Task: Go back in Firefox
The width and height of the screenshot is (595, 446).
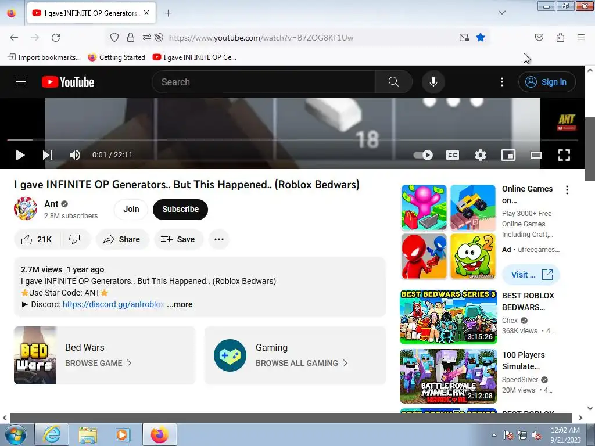Action: 14,38
